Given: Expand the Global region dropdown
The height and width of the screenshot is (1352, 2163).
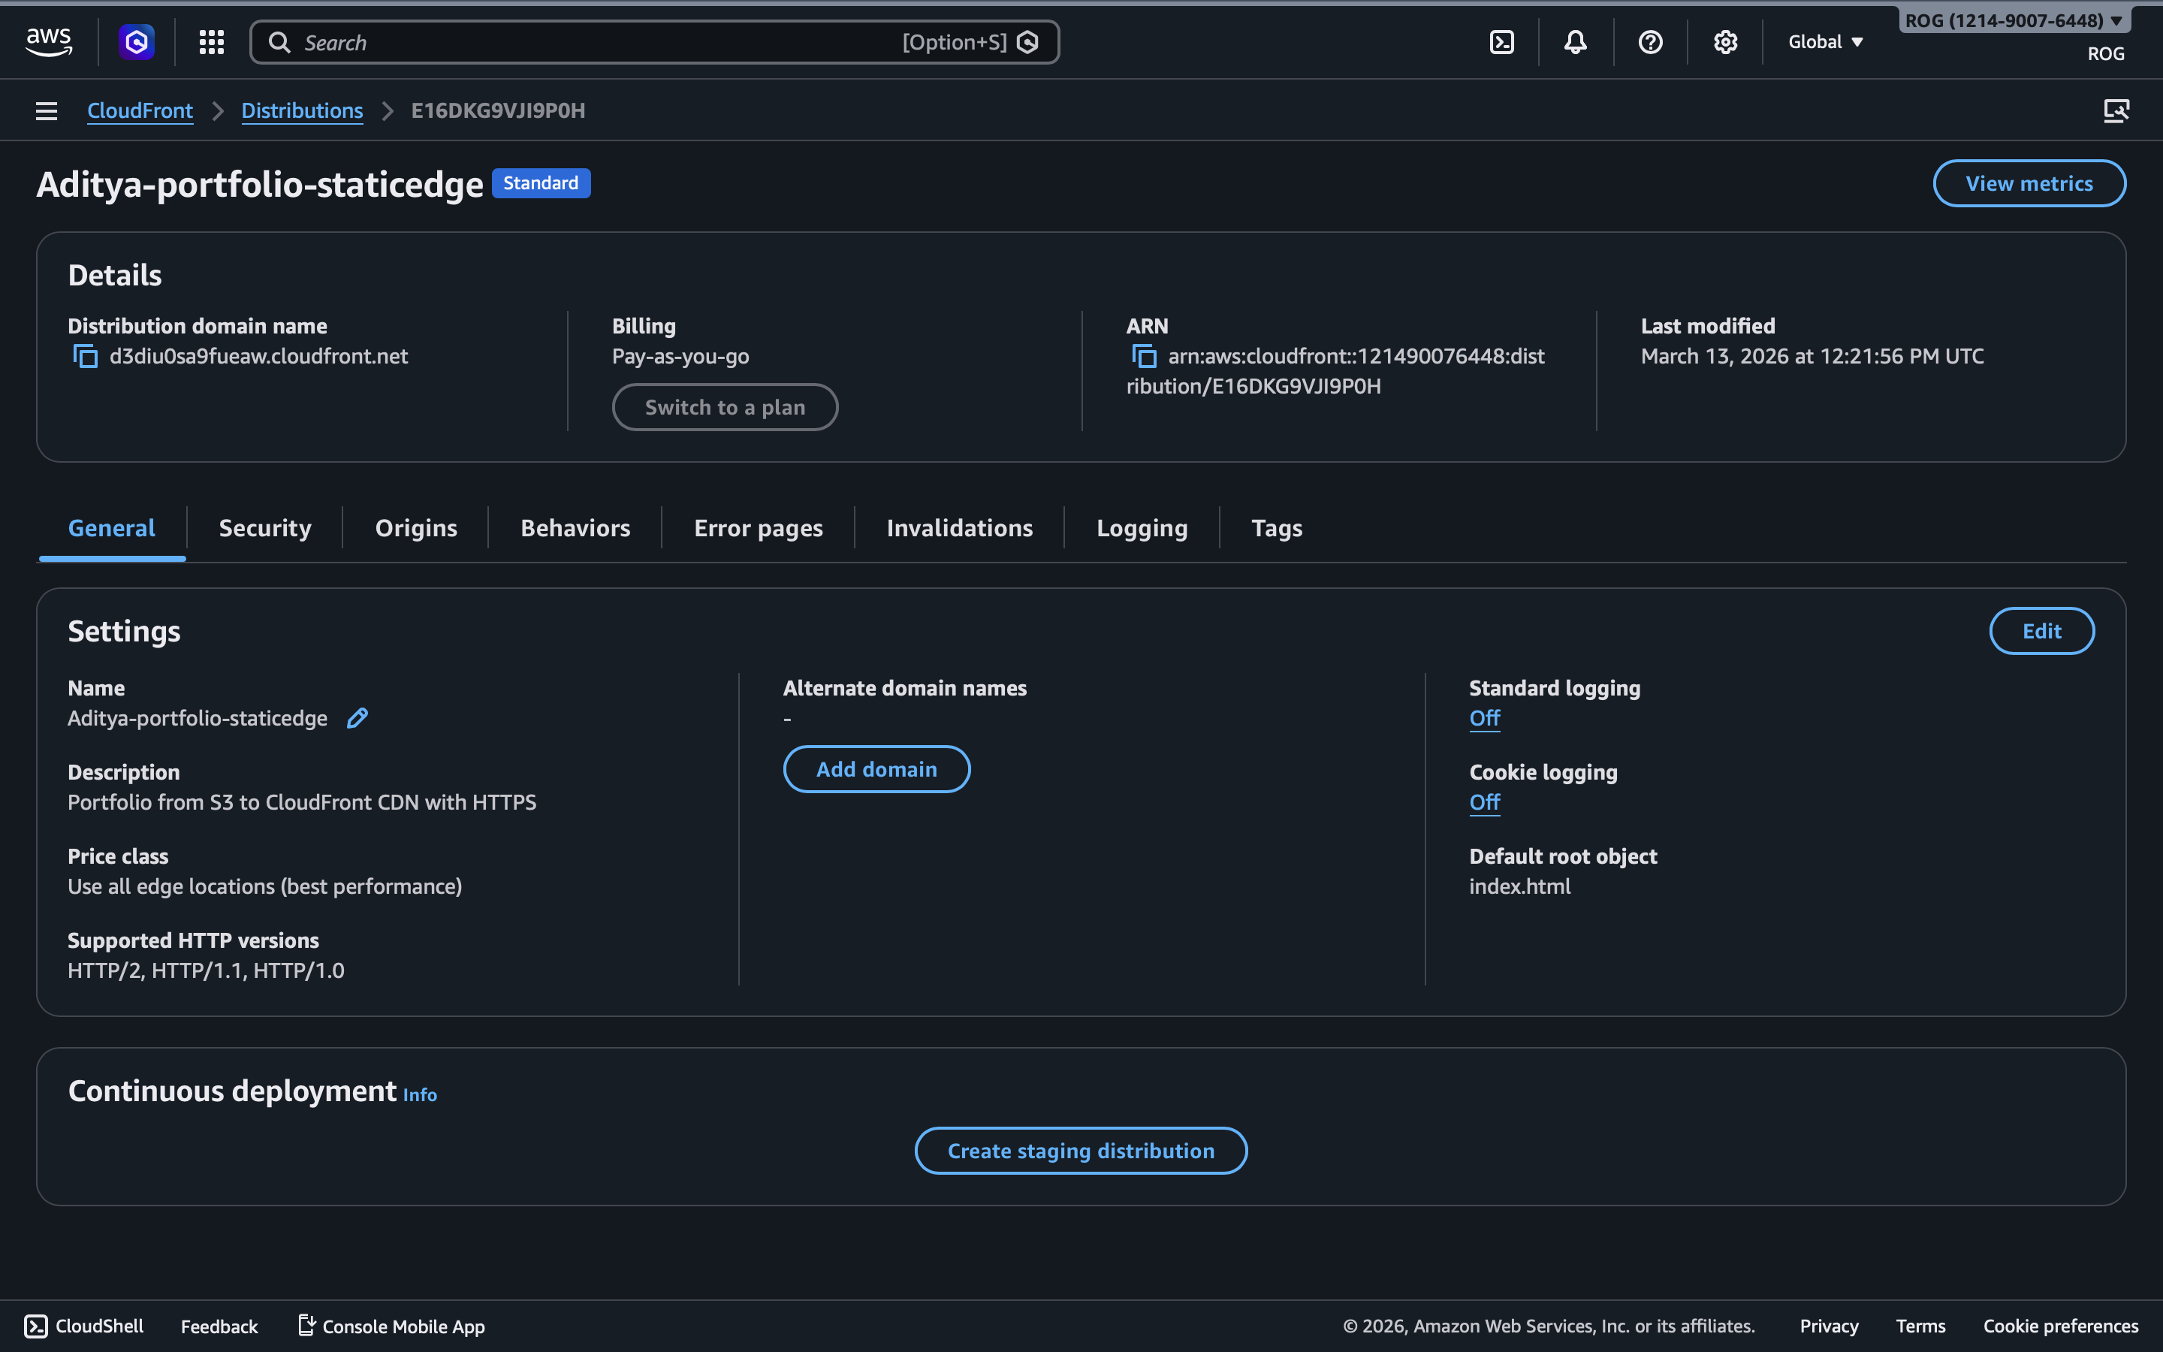Looking at the screenshot, I should (1825, 42).
